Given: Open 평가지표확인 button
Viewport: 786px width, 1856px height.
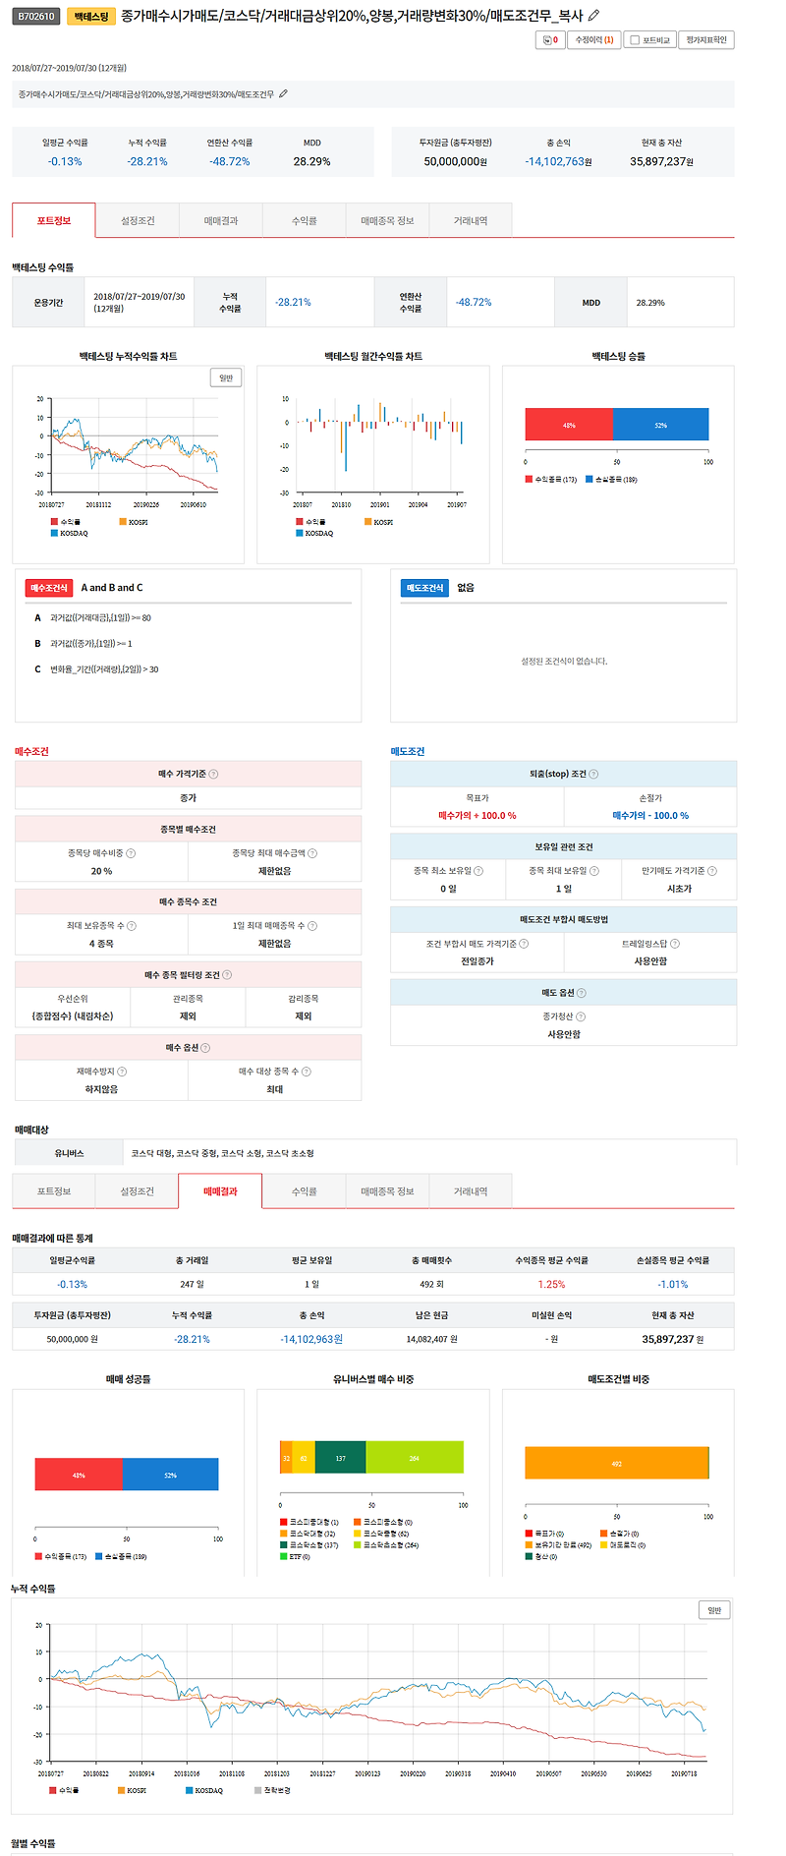Looking at the screenshot, I should tap(706, 40).
